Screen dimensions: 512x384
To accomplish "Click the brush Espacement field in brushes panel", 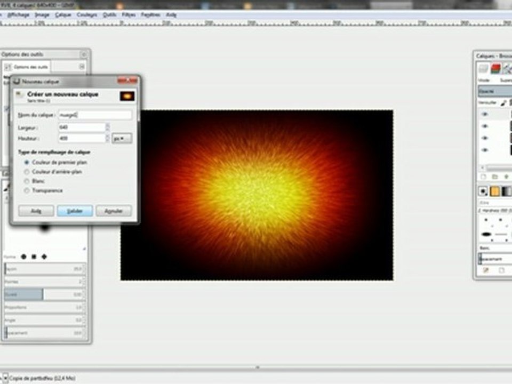I will tap(495, 259).
